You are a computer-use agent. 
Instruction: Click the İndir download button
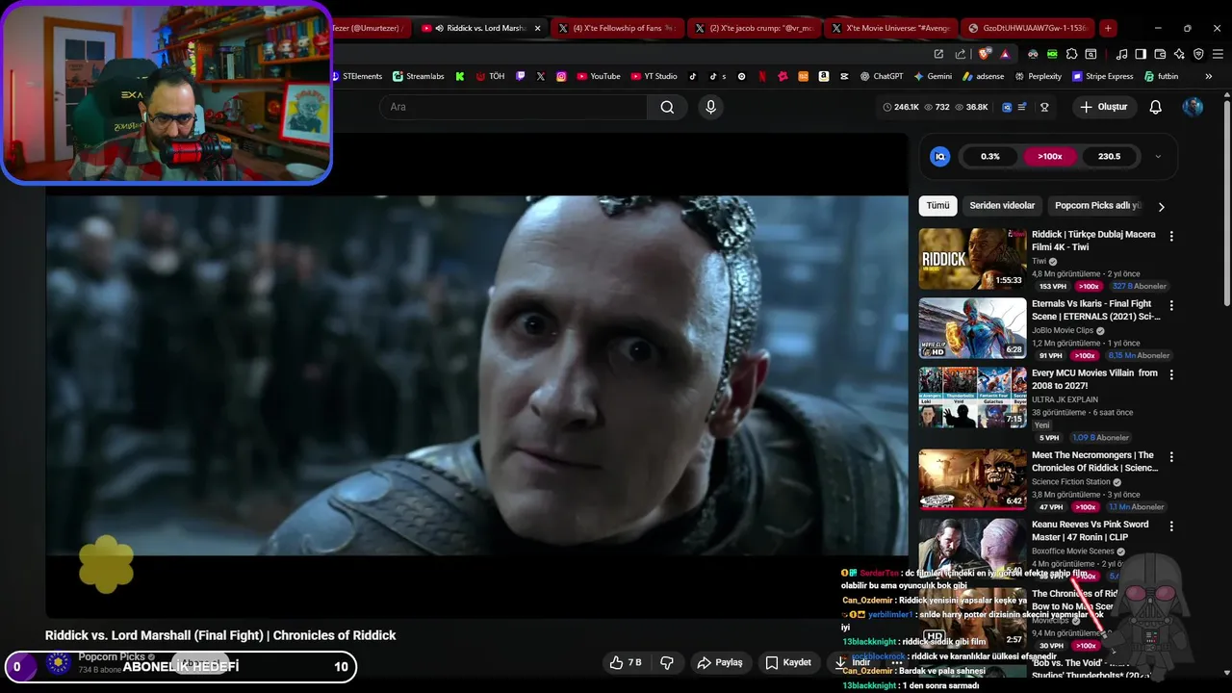pyautogui.click(x=853, y=662)
